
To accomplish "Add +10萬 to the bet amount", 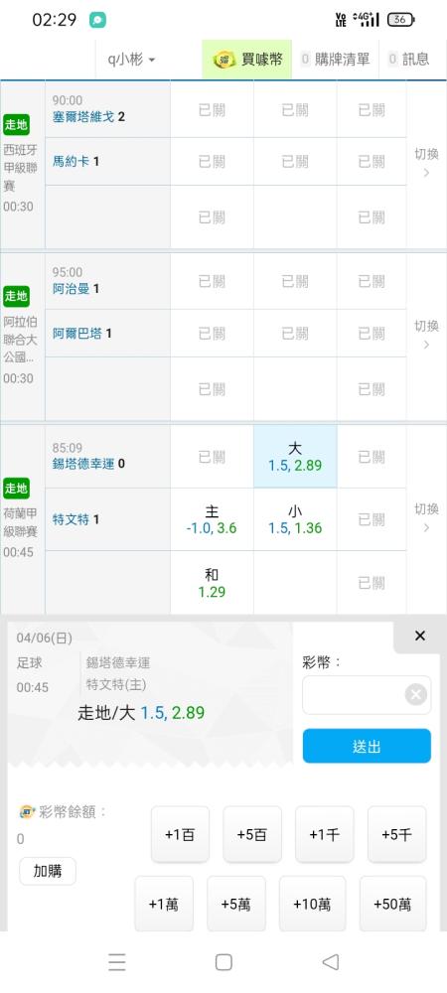I will (x=312, y=905).
